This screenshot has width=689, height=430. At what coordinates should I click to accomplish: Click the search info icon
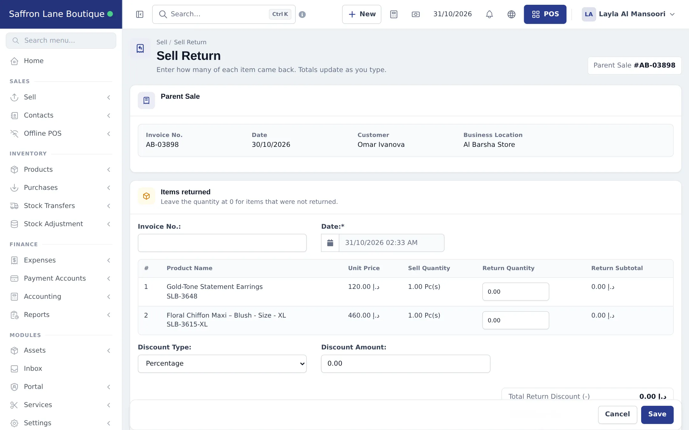302,14
